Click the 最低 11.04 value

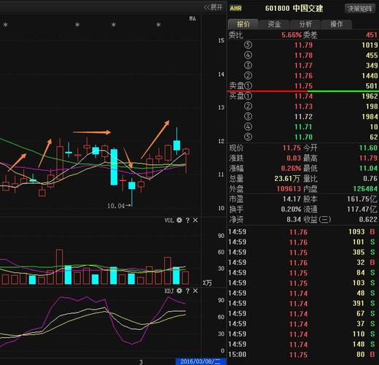click(x=369, y=169)
